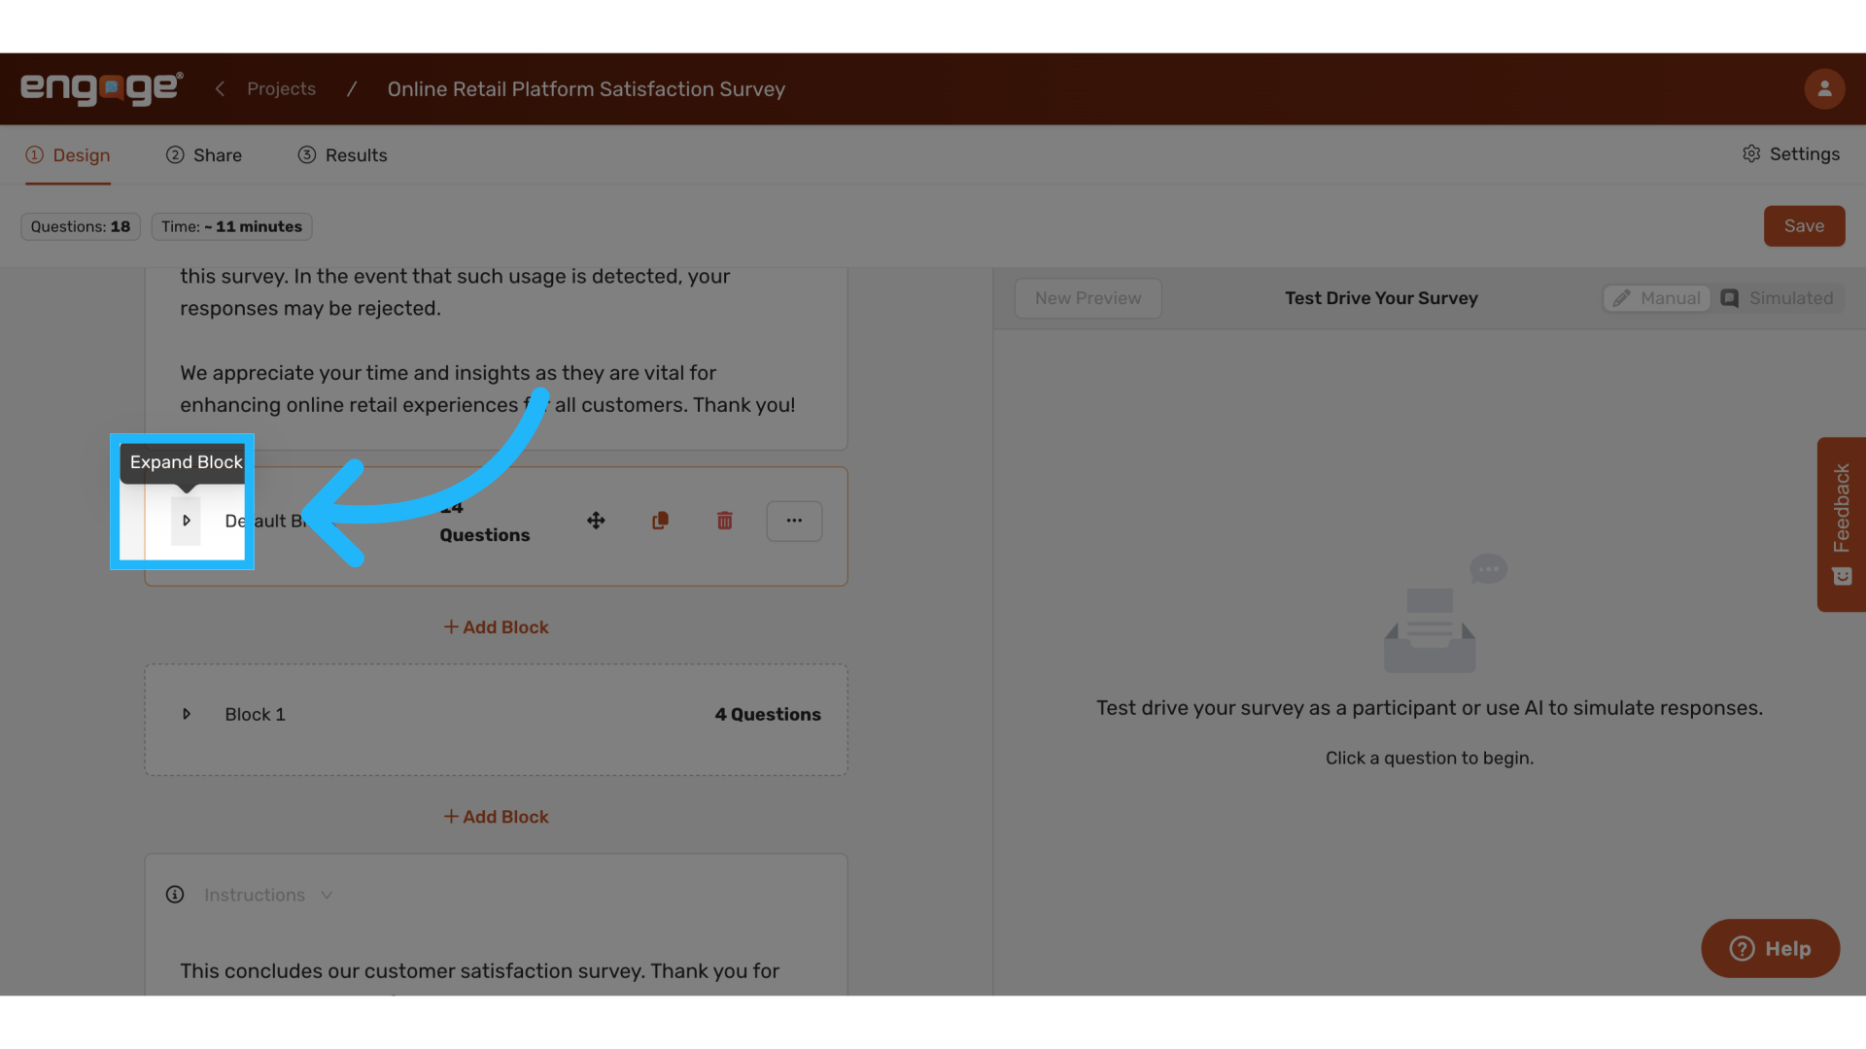Click Add Block below Default Block
1866x1049 pixels.
click(496, 627)
